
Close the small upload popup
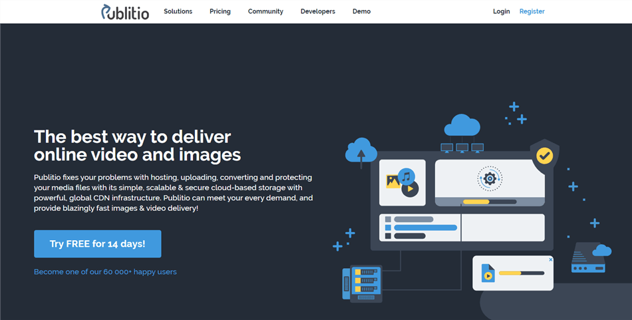click(x=551, y=259)
